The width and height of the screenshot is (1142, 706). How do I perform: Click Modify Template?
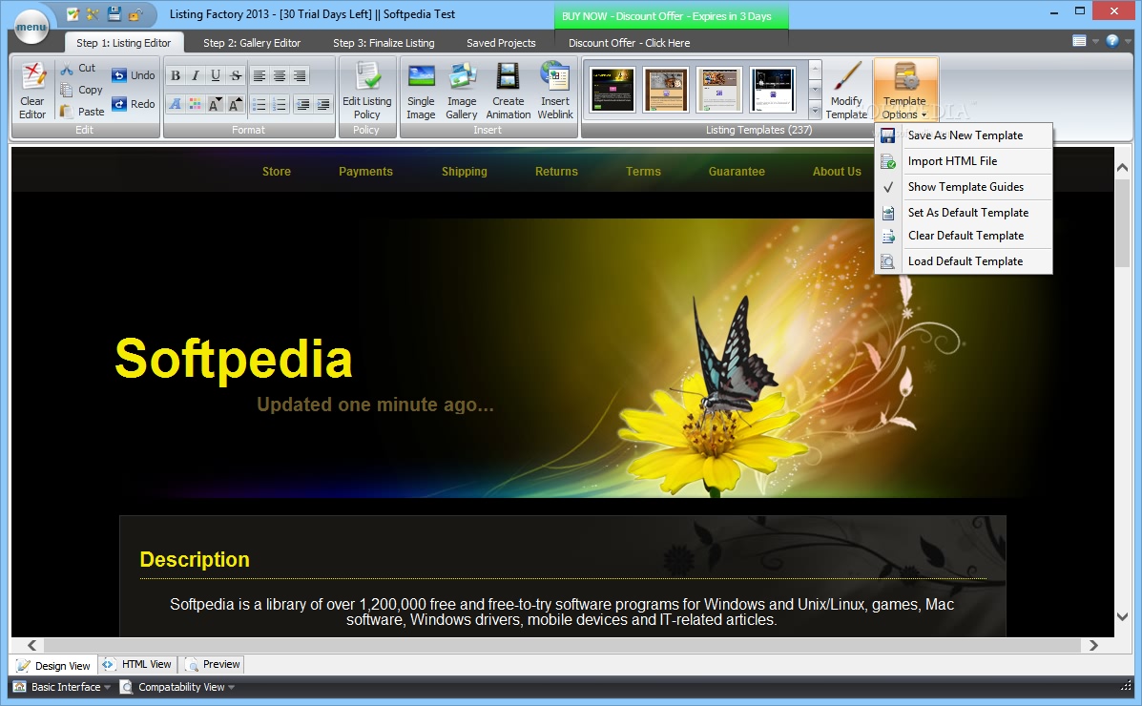(846, 91)
